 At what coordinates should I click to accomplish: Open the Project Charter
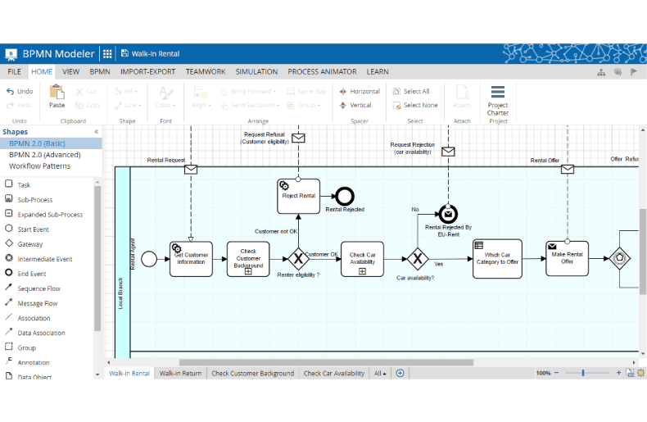click(x=497, y=100)
